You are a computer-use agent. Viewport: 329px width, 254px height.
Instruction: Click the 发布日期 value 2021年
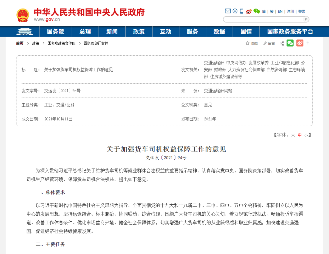pos(210,119)
